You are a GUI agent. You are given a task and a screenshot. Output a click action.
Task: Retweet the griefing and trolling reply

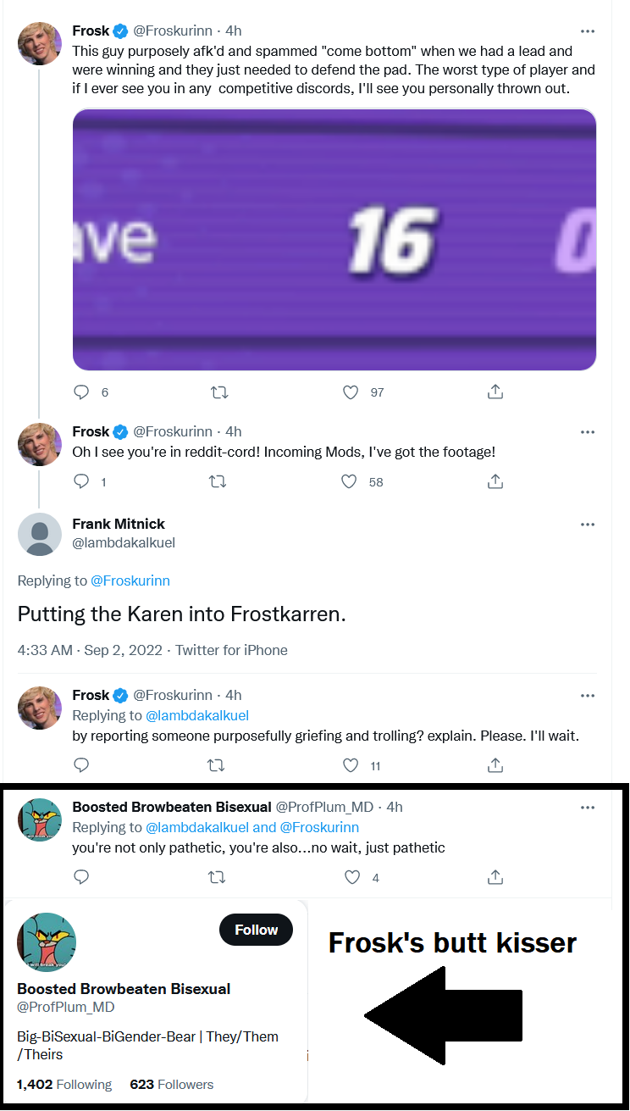click(x=217, y=765)
